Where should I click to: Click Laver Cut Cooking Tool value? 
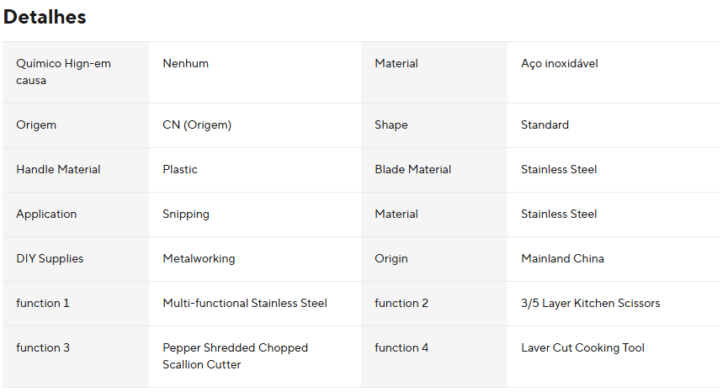click(582, 347)
